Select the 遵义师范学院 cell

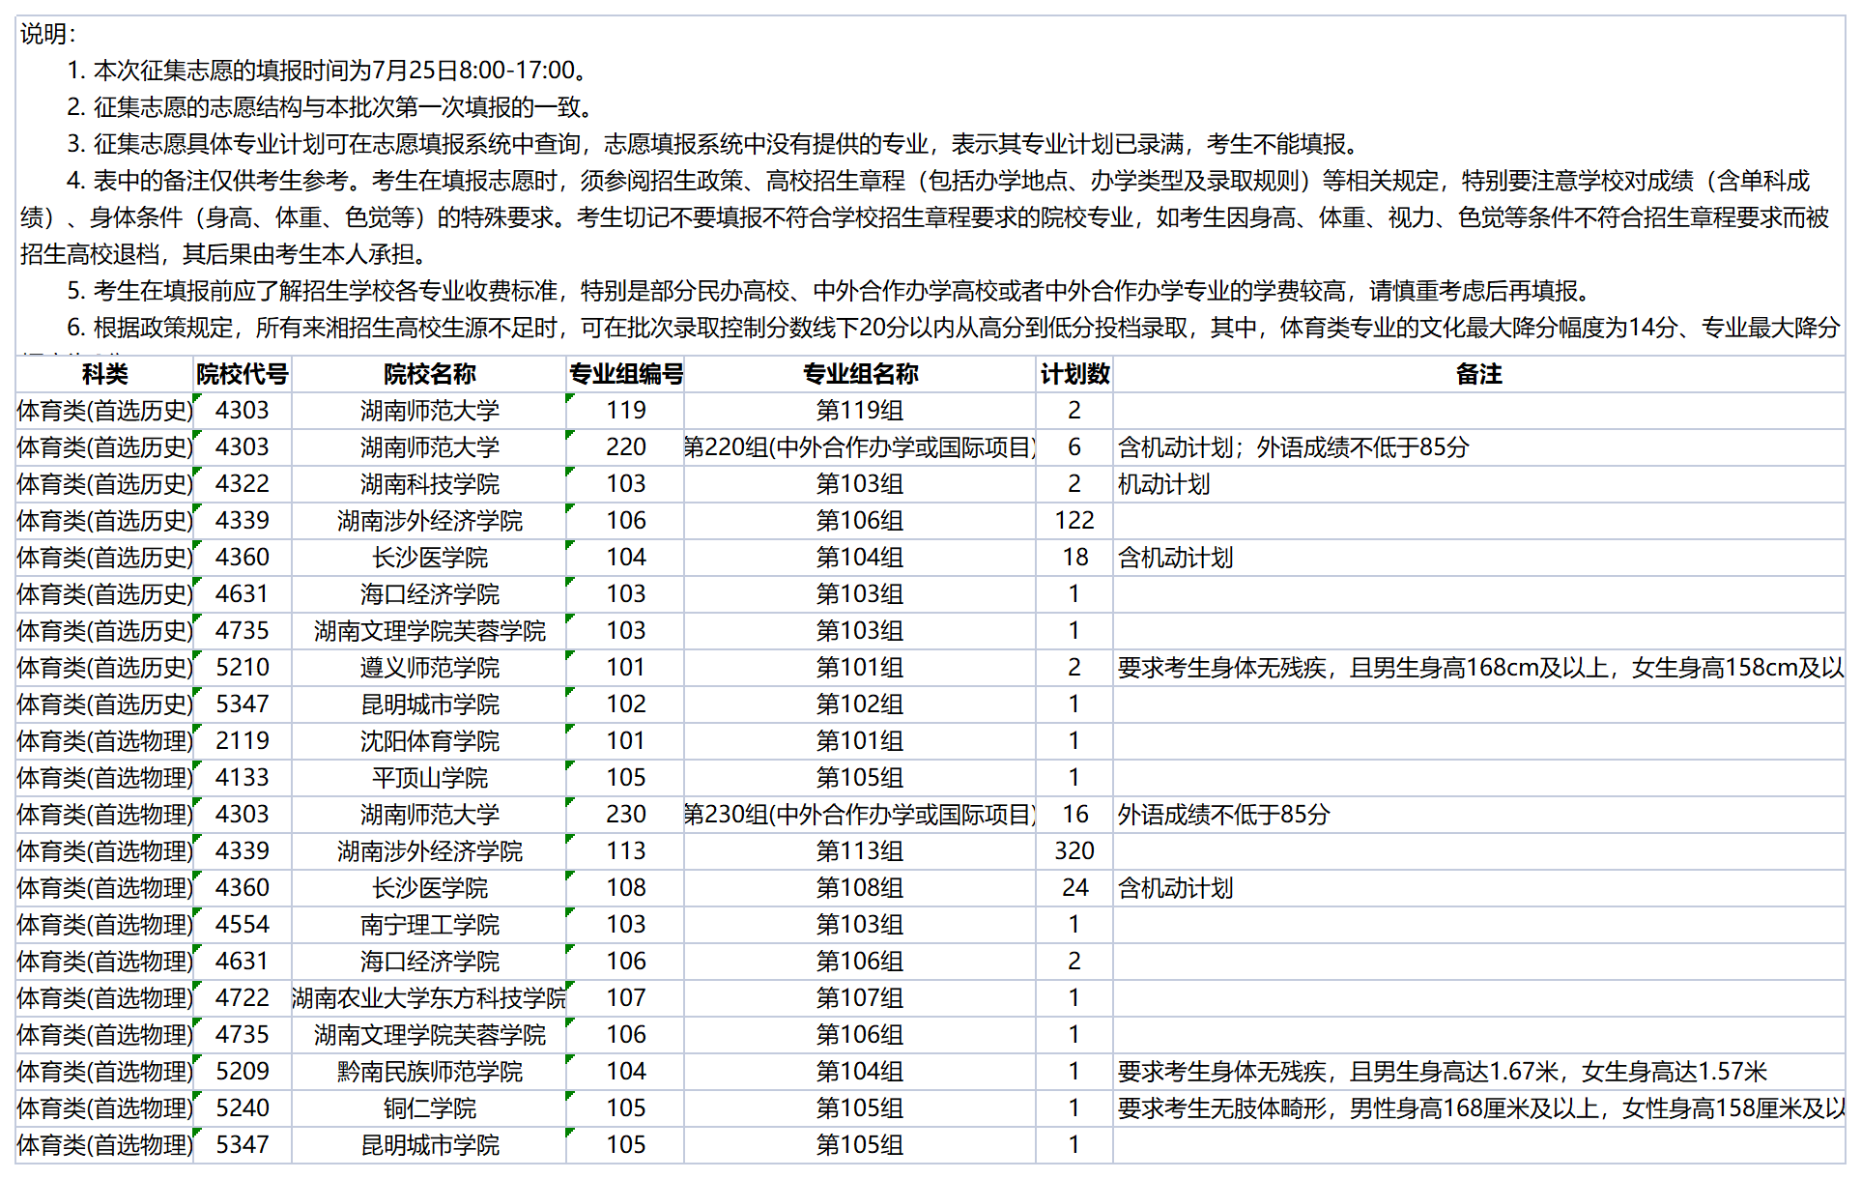tap(429, 668)
